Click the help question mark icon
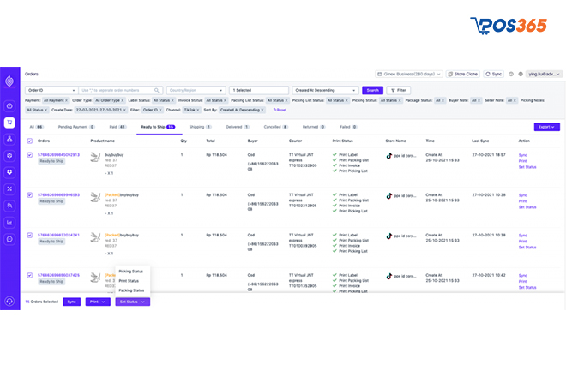This screenshot has height=377, width=566. point(511,75)
